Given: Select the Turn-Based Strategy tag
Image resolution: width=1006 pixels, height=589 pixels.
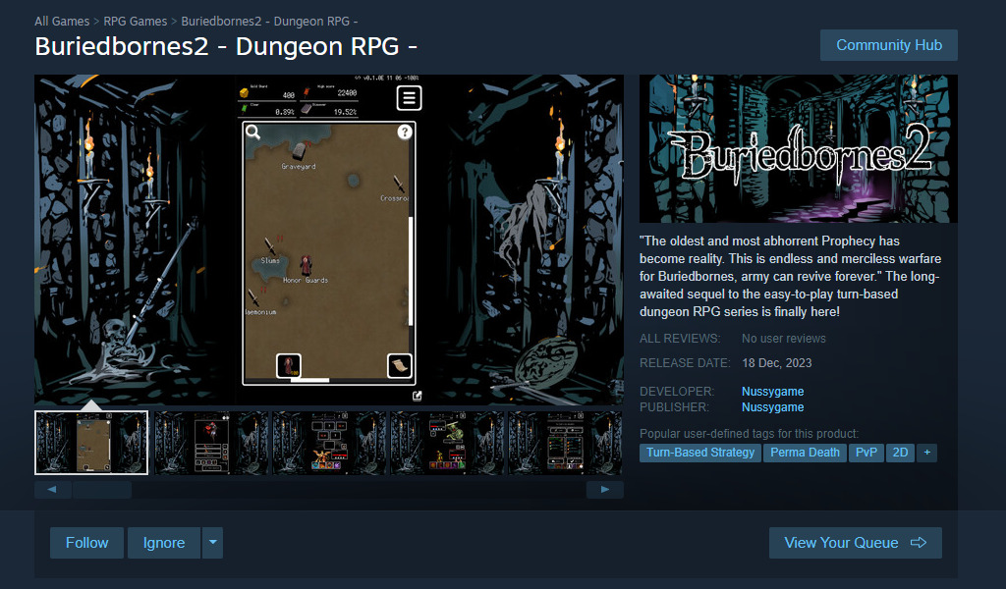Looking at the screenshot, I should (x=699, y=453).
